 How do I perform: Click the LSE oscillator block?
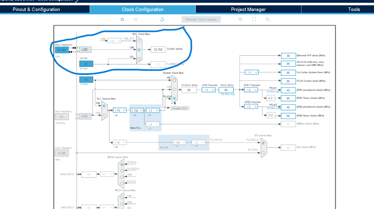tap(85, 49)
